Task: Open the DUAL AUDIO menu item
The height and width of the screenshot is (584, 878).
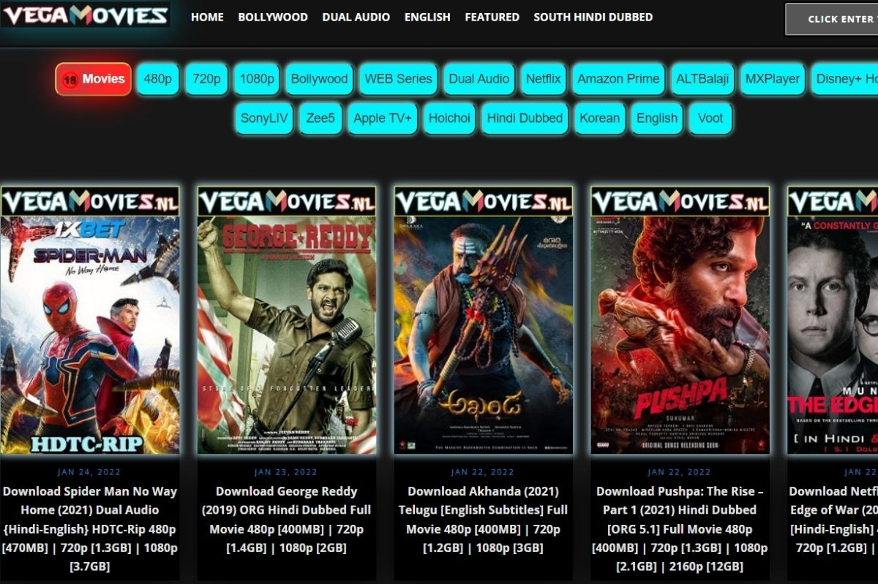Action: tap(356, 17)
